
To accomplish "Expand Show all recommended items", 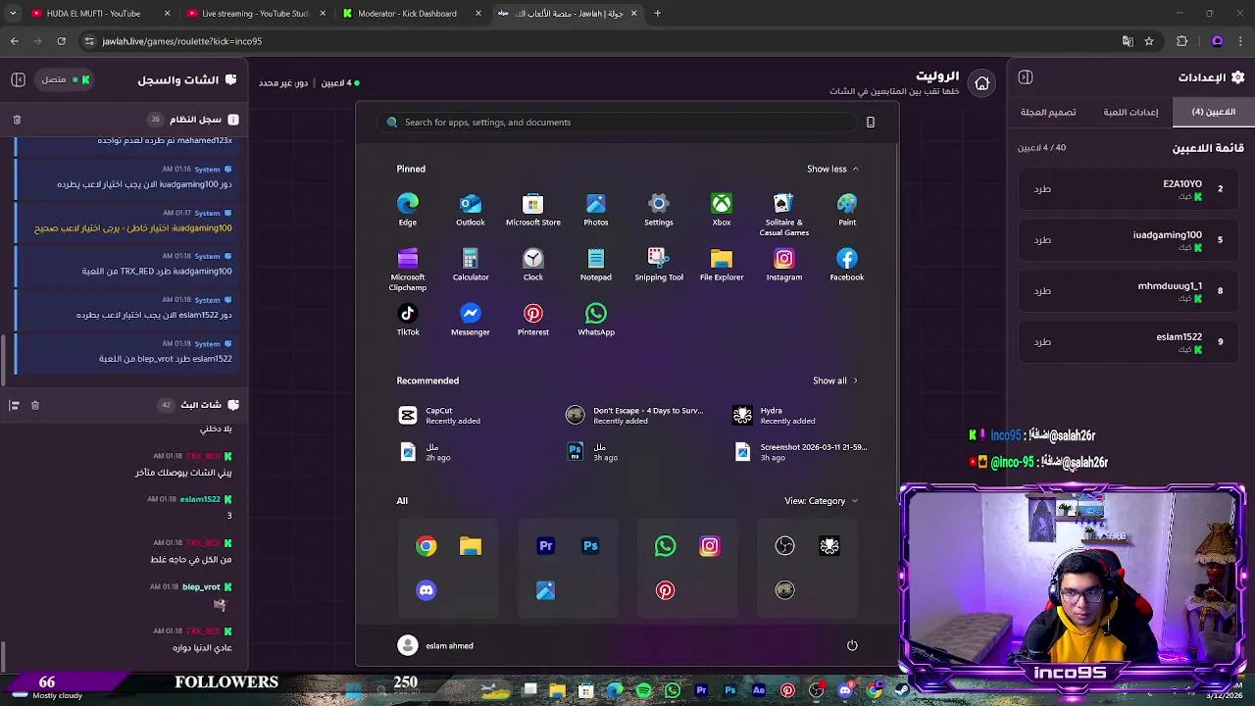I will 834,380.
